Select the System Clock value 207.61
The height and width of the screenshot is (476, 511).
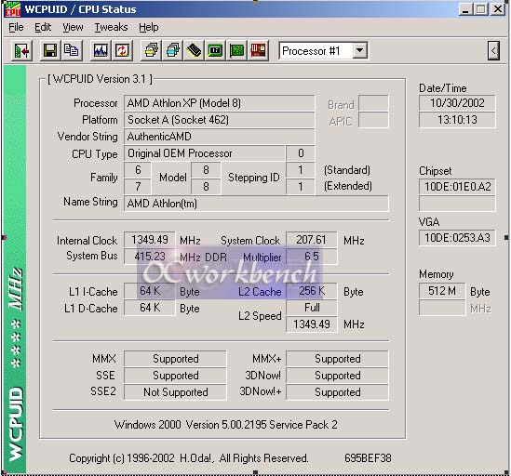point(311,240)
